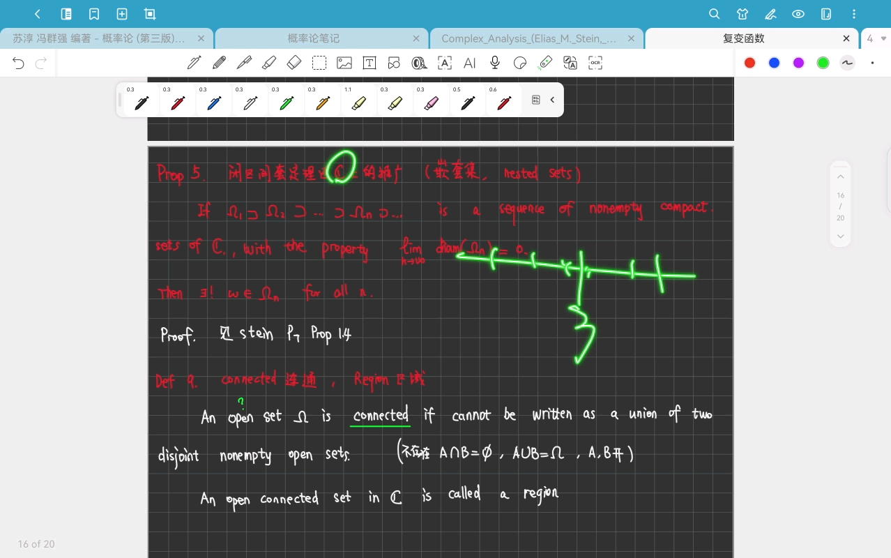Choose the 0.3 orange pen preset
The image size is (891, 558).
click(322, 101)
